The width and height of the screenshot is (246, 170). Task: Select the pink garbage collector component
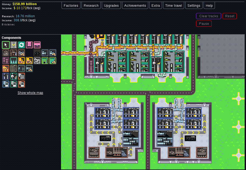click(x=29, y=45)
